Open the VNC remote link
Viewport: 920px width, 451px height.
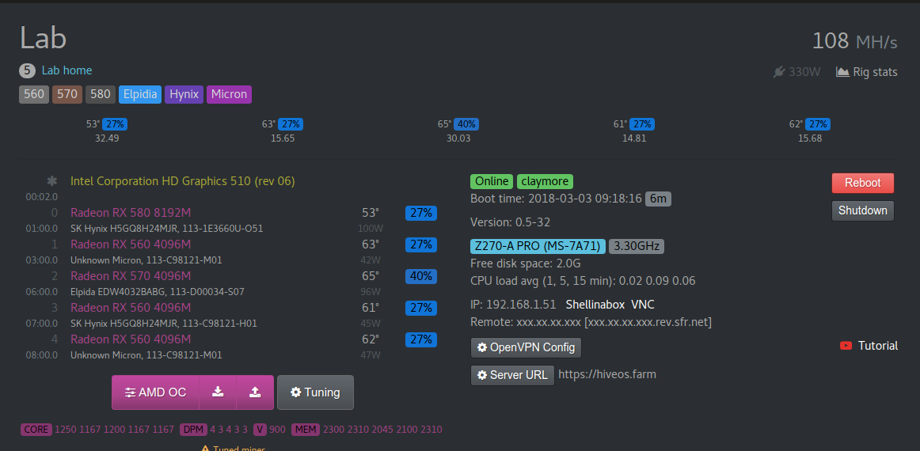point(642,305)
